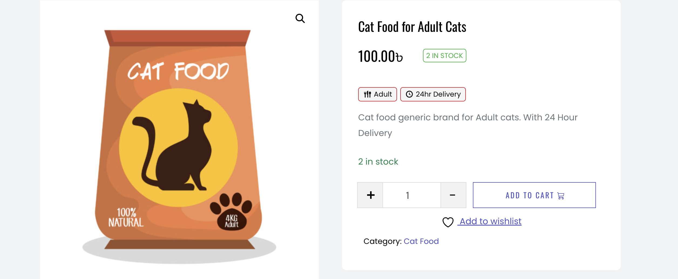This screenshot has height=279, width=678.
Task: Click the green 2 IN STOCK badge
Action: click(444, 55)
